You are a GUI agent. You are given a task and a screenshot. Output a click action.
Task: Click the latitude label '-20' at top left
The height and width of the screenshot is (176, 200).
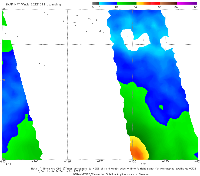pos(2,9)
